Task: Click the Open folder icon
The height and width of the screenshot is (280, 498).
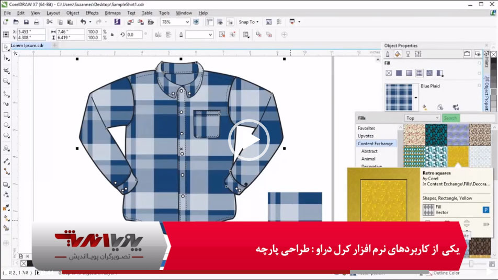Action: point(16,22)
